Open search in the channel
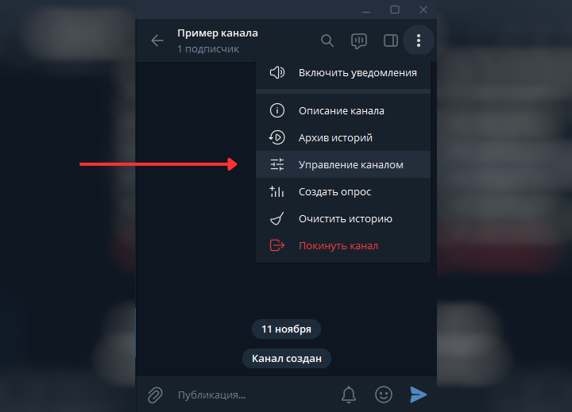Screen dimensions: 572x412 [x=327, y=40]
